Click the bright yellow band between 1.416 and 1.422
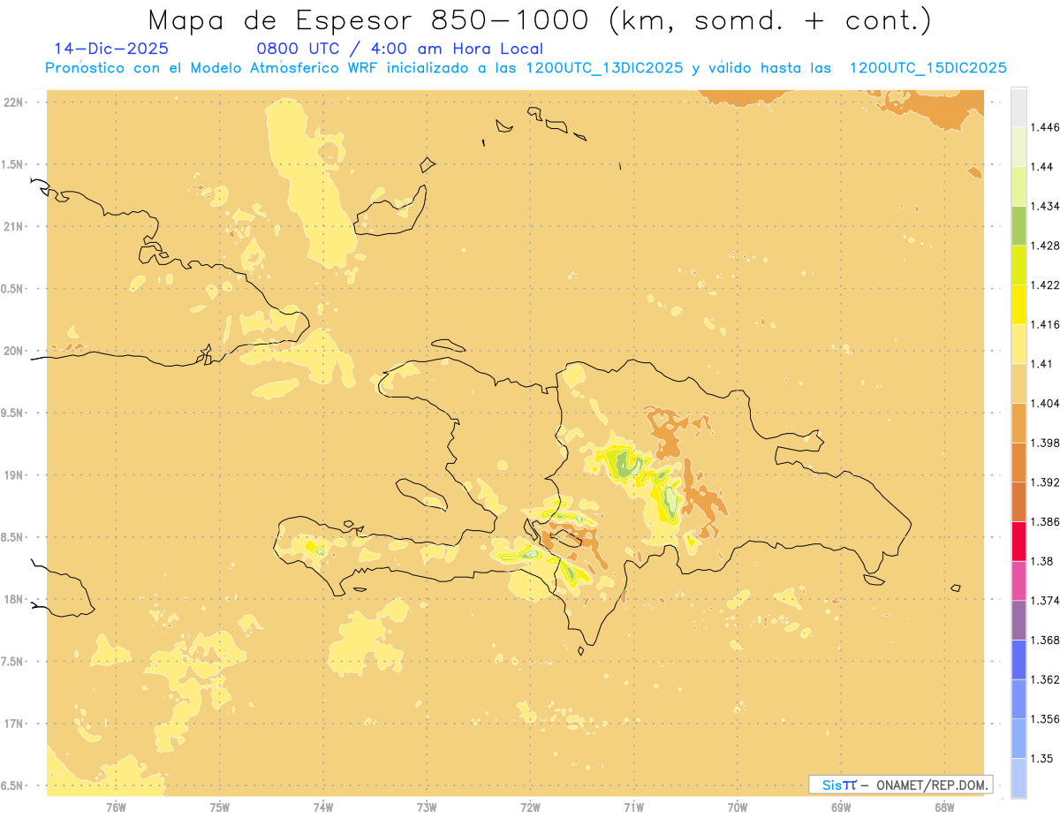 point(1018,304)
